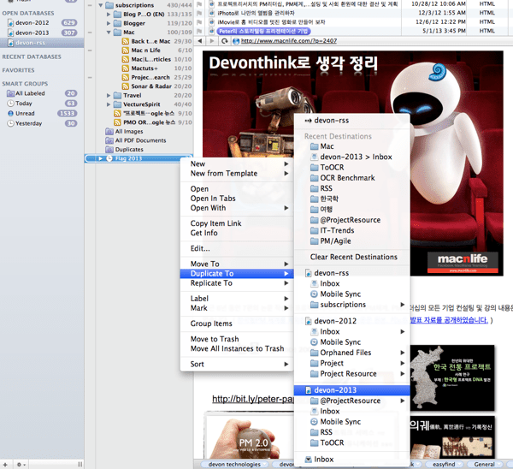This screenshot has height=469, width=513.
Task: Expand the Blogger group
Action: [109, 23]
